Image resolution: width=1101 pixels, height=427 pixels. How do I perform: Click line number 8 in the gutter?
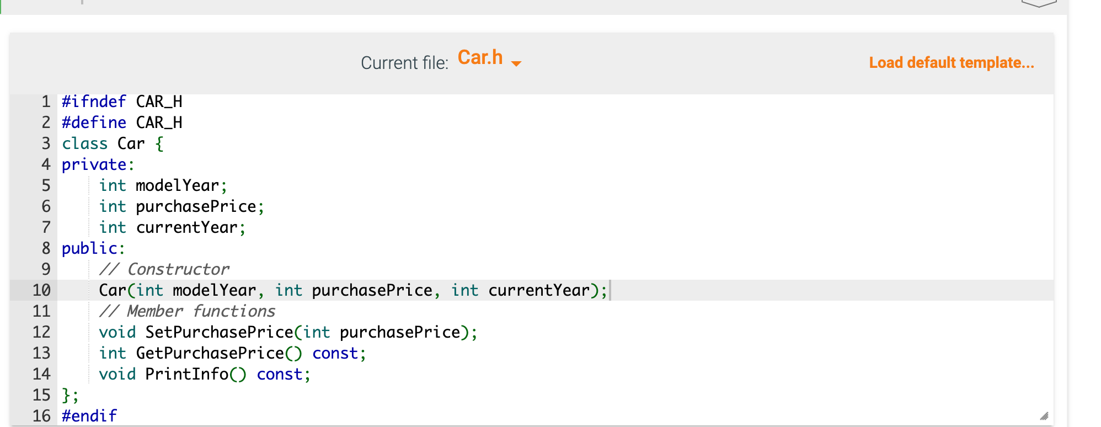click(x=47, y=248)
